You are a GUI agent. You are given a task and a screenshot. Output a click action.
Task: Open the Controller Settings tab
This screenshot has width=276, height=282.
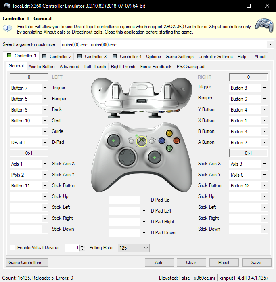(215, 57)
